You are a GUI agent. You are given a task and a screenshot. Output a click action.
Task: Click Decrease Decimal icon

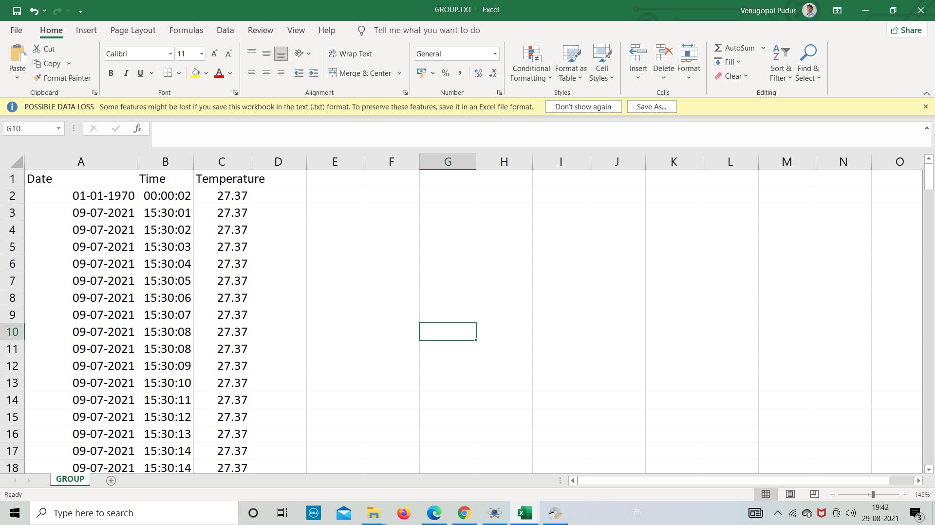point(493,73)
